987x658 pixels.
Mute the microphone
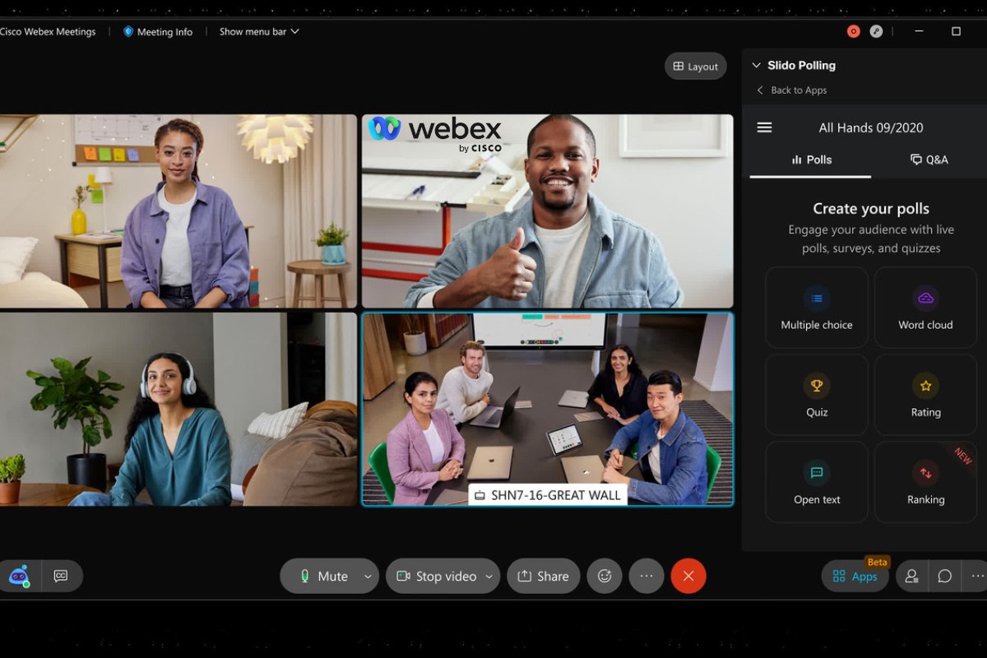pyautogui.click(x=323, y=577)
